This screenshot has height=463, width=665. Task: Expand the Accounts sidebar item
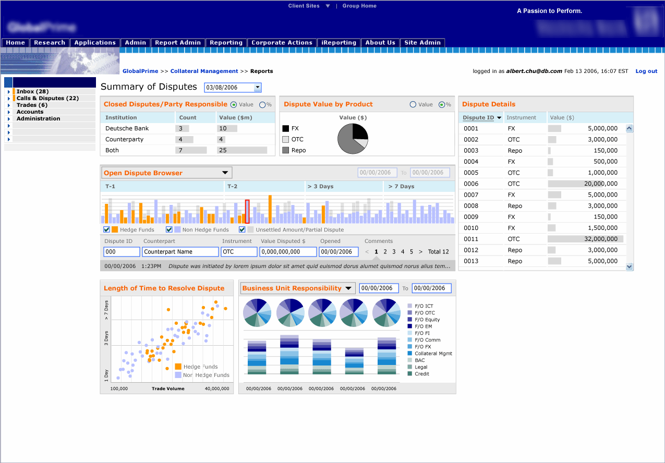[x=8, y=112]
